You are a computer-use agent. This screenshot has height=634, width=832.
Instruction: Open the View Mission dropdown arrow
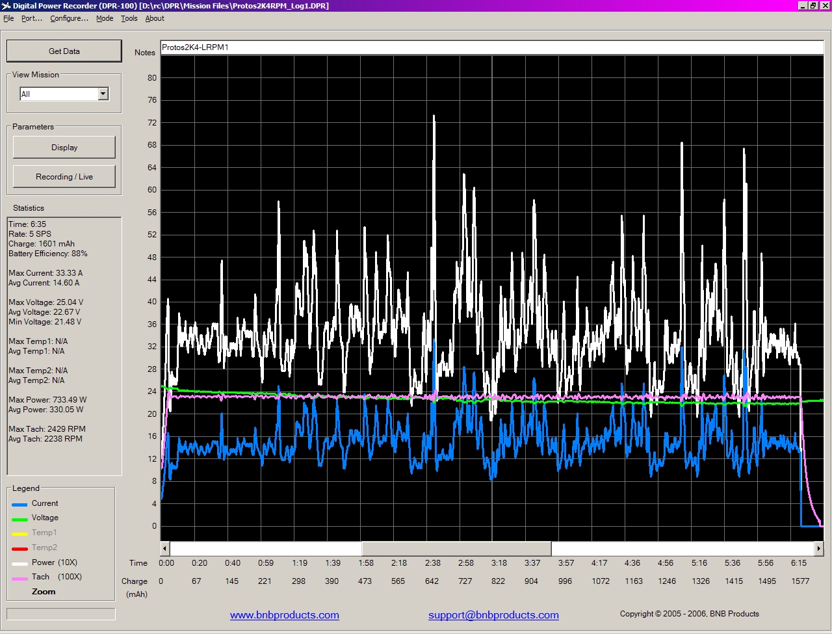coord(103,94)
